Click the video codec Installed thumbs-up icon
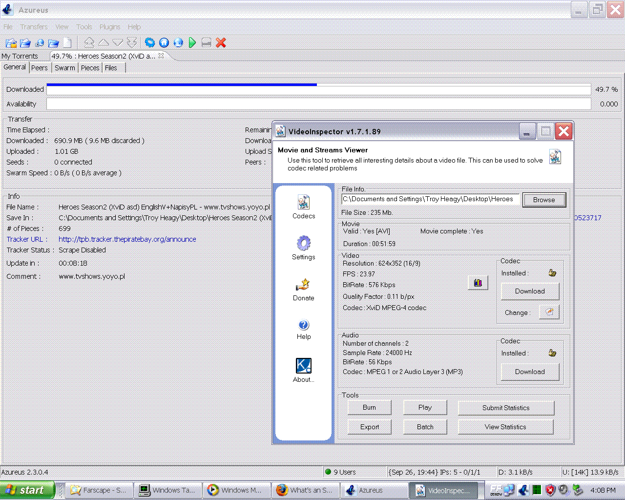The height and width of the screenshot is (500, 625). pos(552,273)
